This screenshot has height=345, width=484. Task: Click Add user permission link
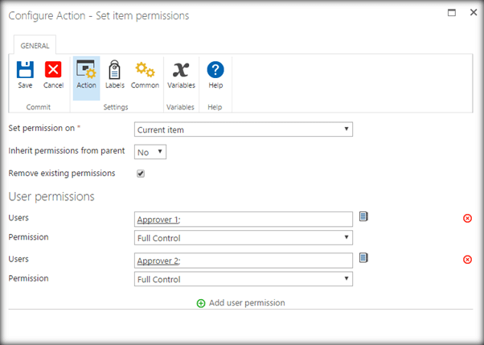click(241, 303)
